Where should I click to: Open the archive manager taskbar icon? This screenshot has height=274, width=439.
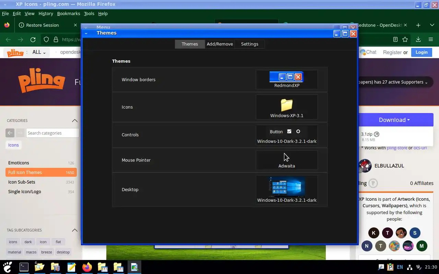[55, 267]
